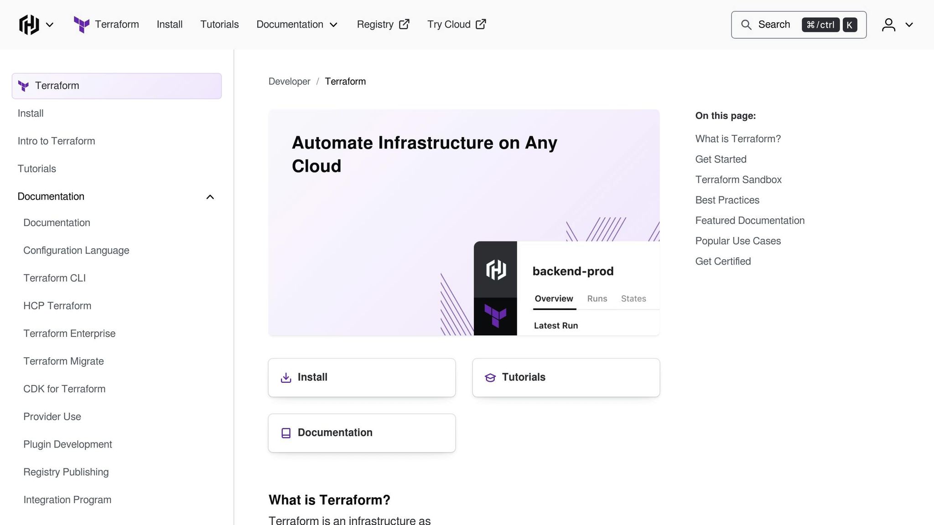Click the search magnifier icon
Image resolution: width=934 pixels, height=525 pixels.
[747, 25]
